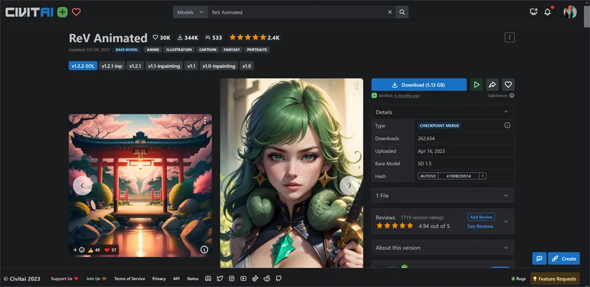
Task: Open the user avatar menu
Action: click(x=570, y=12)
